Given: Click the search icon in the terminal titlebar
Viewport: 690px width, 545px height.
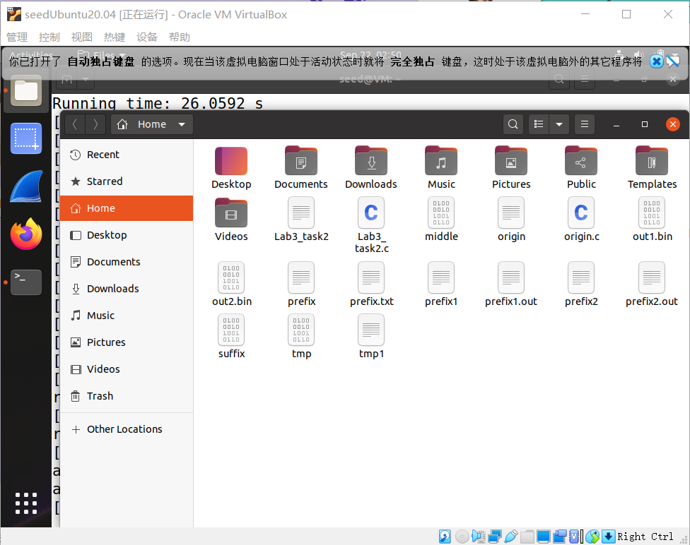Looking at the screenshot, I should (559, 79).
